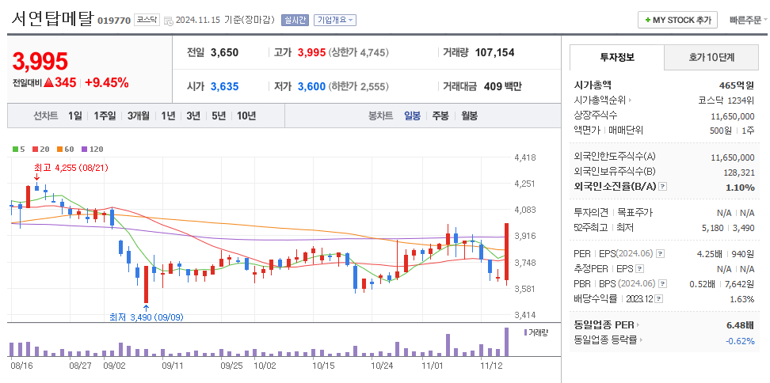Image resolution: width=770 pixels, height=383 pixels.
Task: Click the purple 120-day moving average swatch
Action: click(x=84, y=149)
